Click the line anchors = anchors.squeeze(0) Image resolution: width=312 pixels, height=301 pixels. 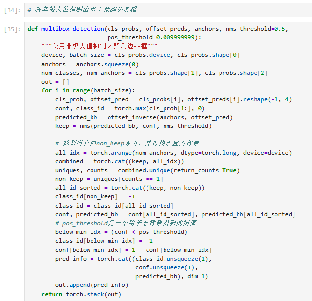tap(90, 64)
